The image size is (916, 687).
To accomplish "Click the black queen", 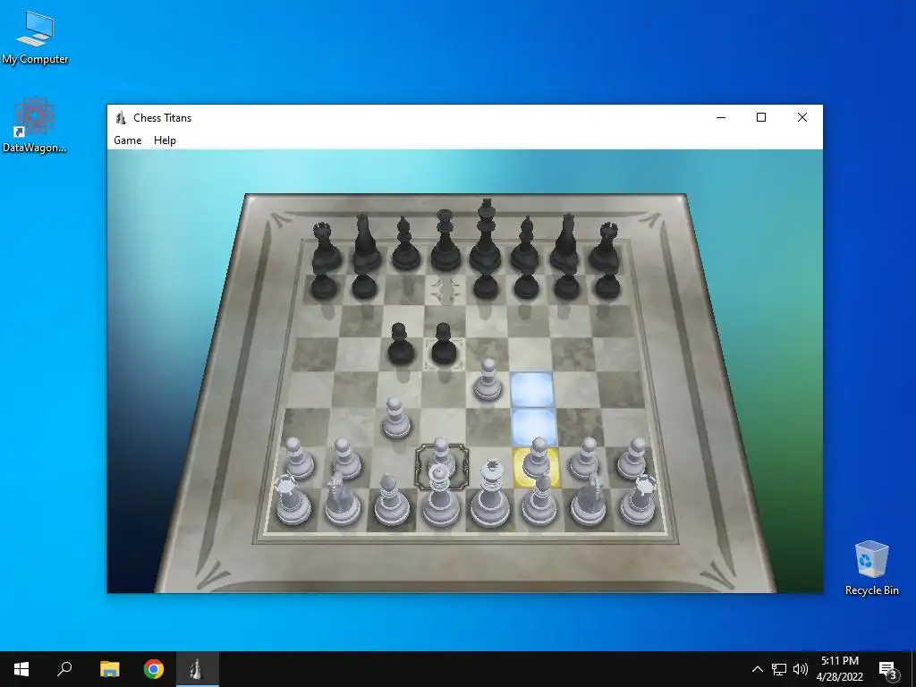I will tap(445, 241).
